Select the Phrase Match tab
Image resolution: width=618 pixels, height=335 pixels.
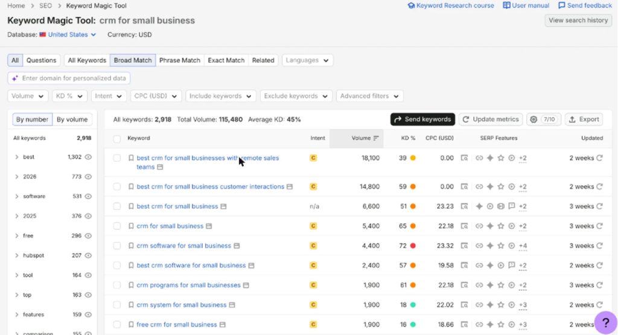(x=180, y=60)
